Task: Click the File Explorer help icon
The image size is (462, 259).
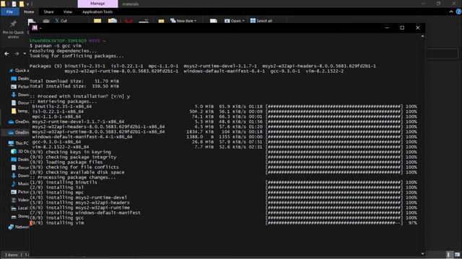Action: [x=458, y=12]
